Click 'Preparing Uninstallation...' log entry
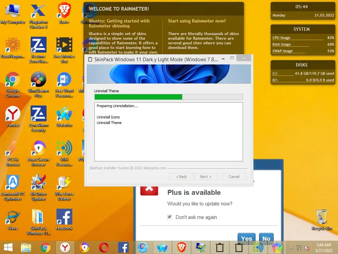The height and width of the screenshot is (254, 338). coord(117,106)
